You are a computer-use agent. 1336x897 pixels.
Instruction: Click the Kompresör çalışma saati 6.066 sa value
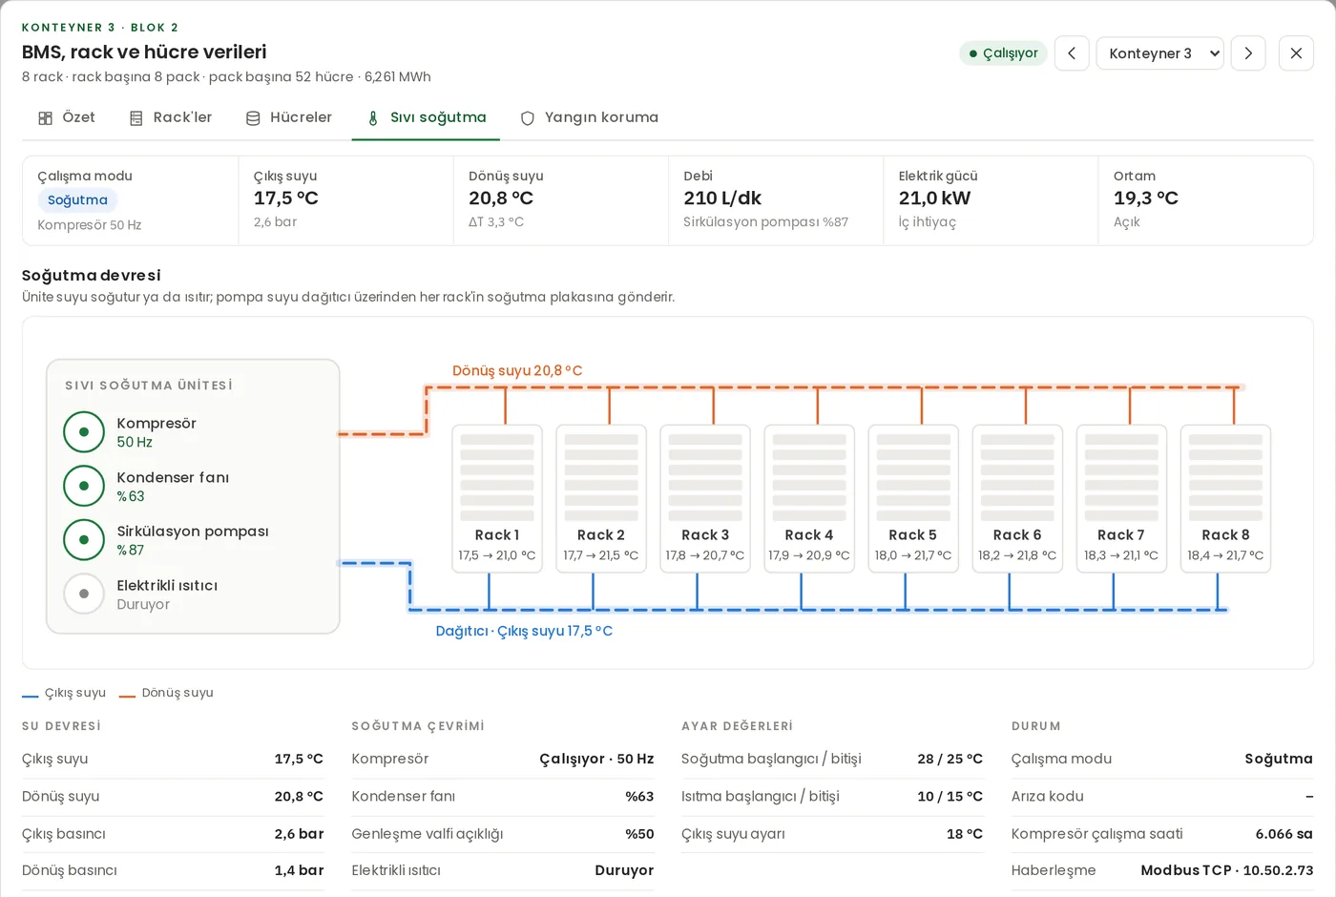[x=1284, y=834]
